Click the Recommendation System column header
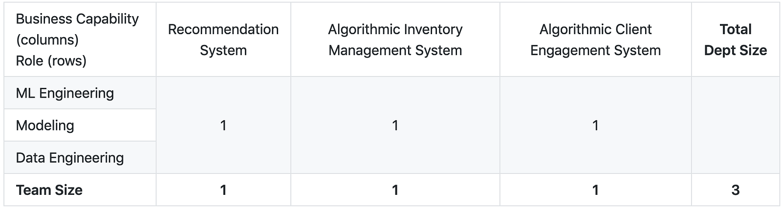 click(x=223, y=40)
